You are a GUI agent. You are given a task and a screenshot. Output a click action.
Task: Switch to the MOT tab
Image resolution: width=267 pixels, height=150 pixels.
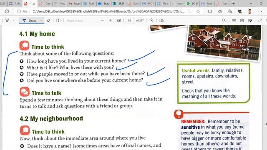pyautogui.click(x=148, y=3)
